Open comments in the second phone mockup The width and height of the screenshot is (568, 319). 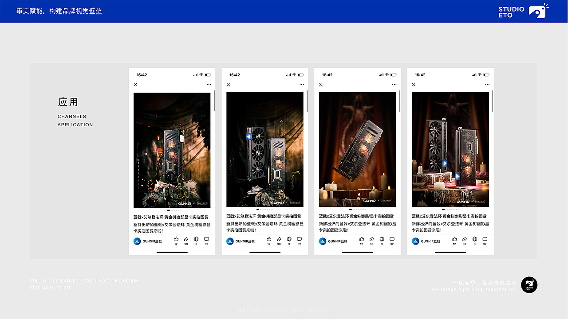click(x=299, y=239)
